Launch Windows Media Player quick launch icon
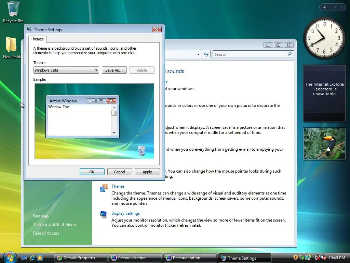 40,258
